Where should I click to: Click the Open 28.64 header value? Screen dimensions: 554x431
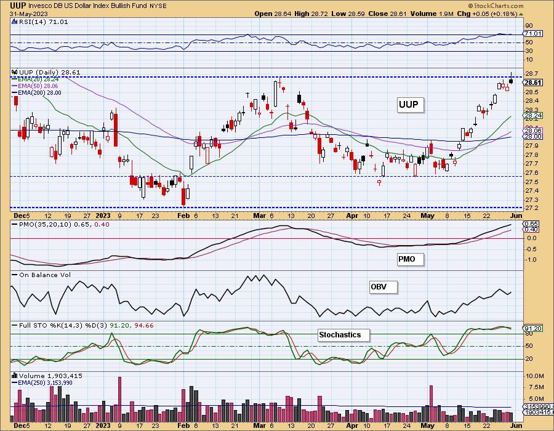273,14
